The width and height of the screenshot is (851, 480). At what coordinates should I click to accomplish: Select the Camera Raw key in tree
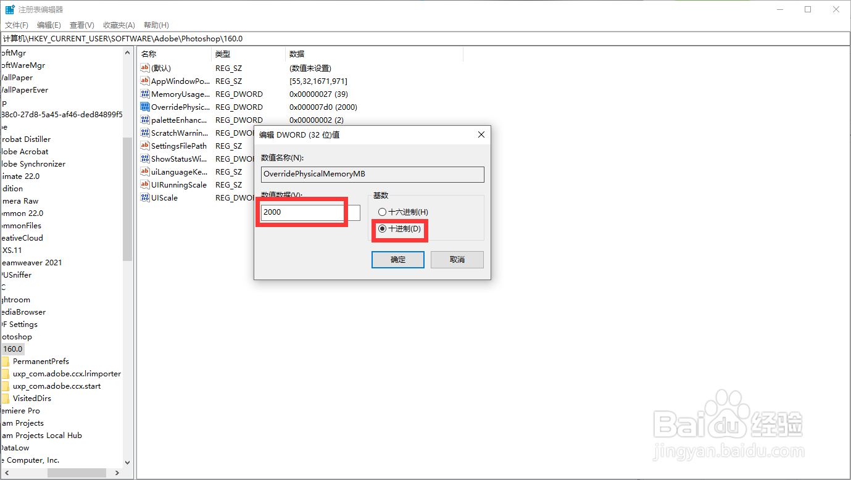pyautogui.click(x=20, y=201)
